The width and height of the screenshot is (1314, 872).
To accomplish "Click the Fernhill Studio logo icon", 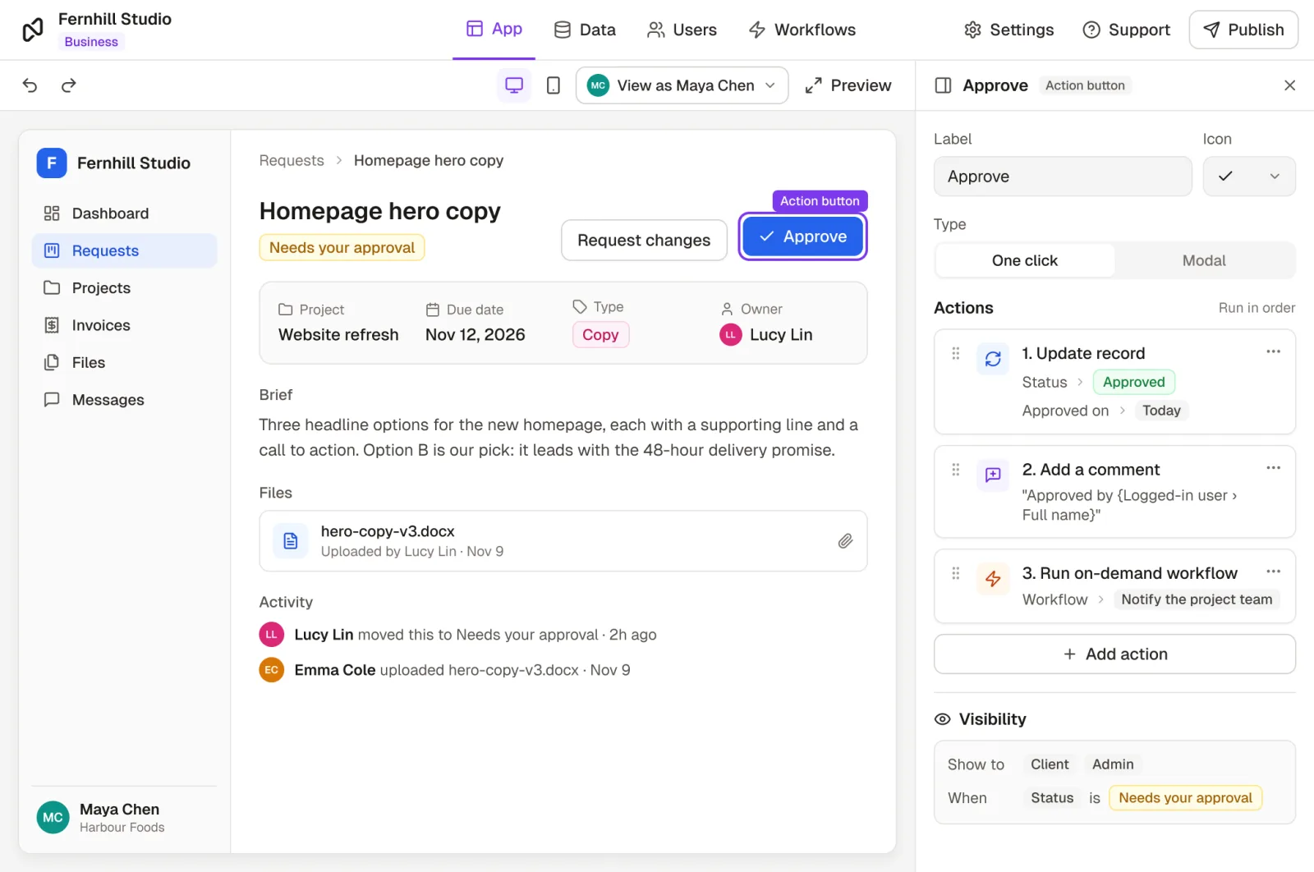I will pyautogui.click(x=33, y=30).
